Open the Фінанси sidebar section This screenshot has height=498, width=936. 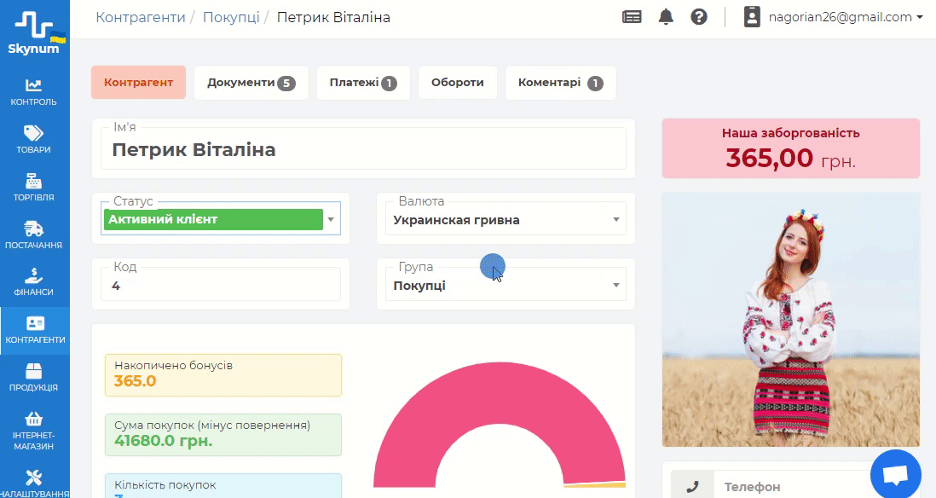coord(34,282)
